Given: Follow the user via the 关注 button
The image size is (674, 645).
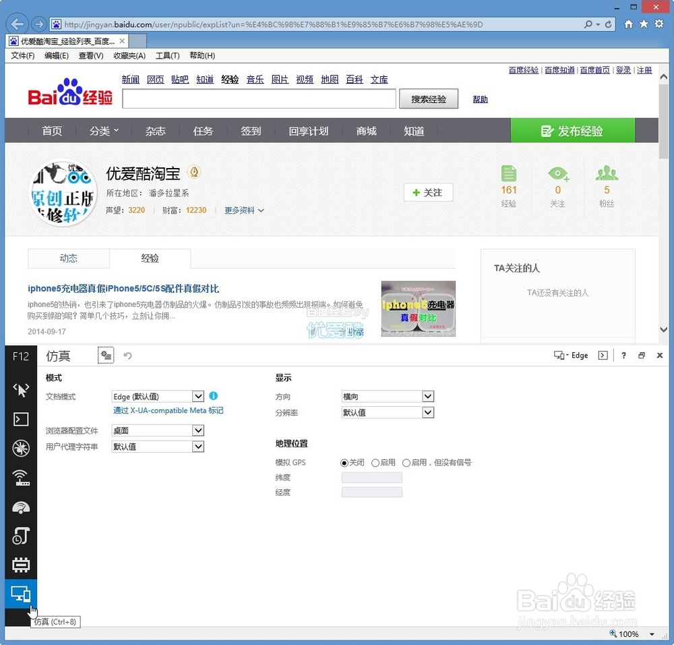Looking at the screenshot, I should pyautogui.click(x=428, y=192).
